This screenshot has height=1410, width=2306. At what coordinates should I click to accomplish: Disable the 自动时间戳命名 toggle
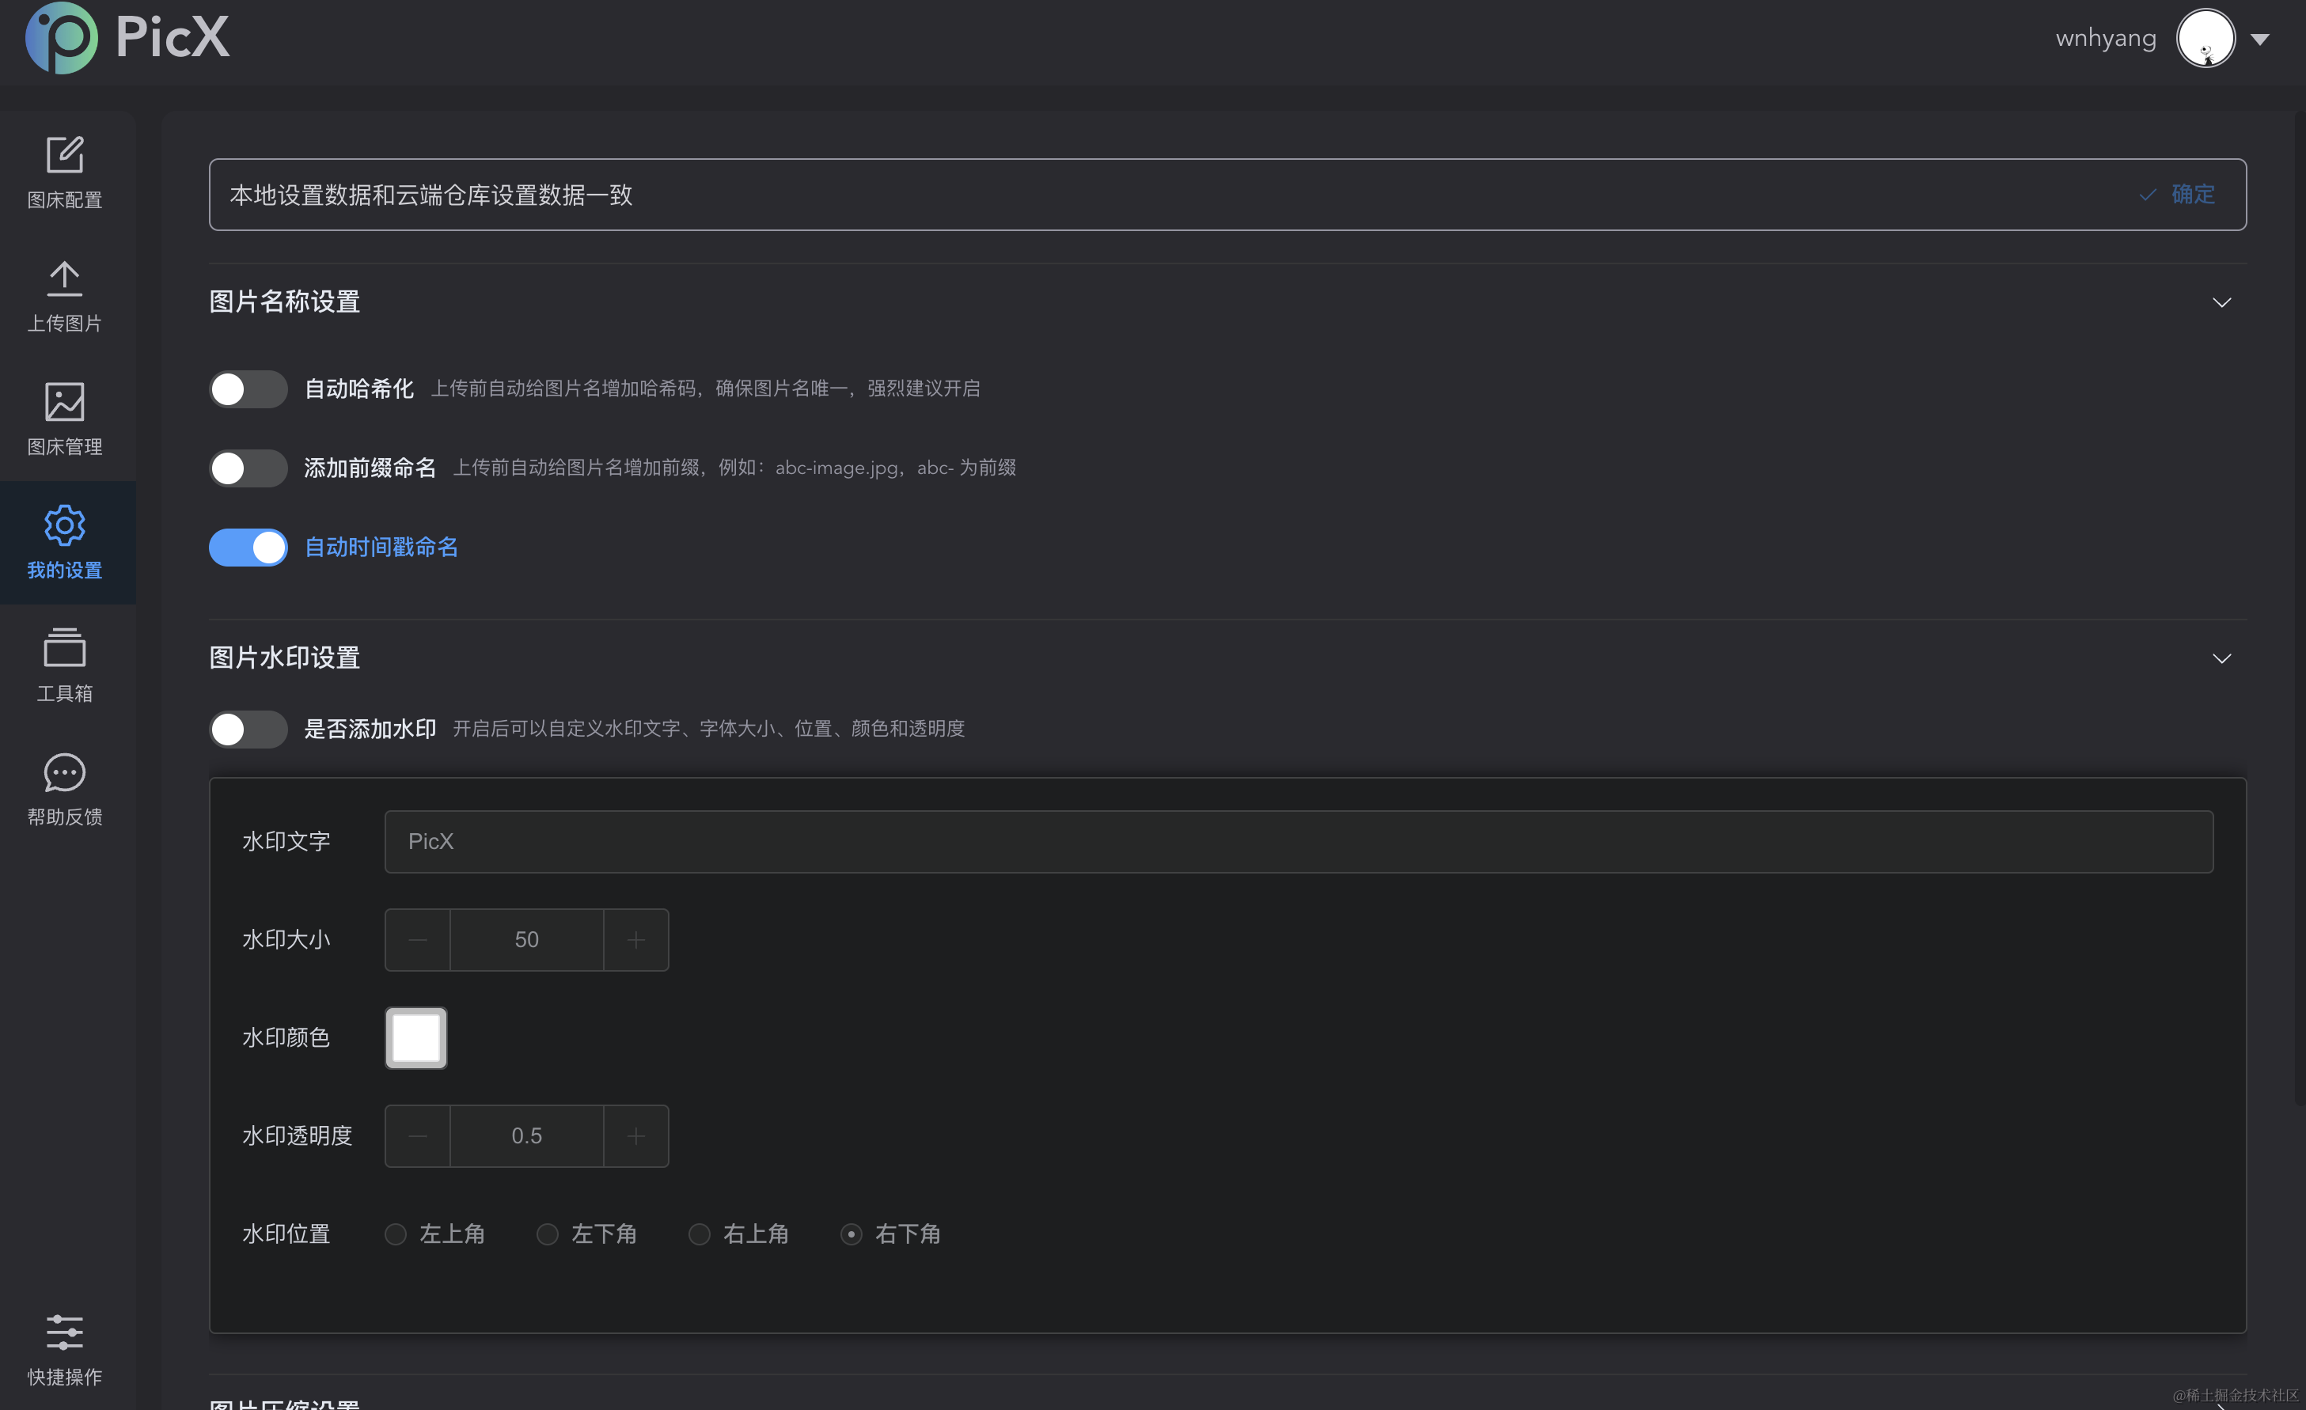tap(248, 547)
